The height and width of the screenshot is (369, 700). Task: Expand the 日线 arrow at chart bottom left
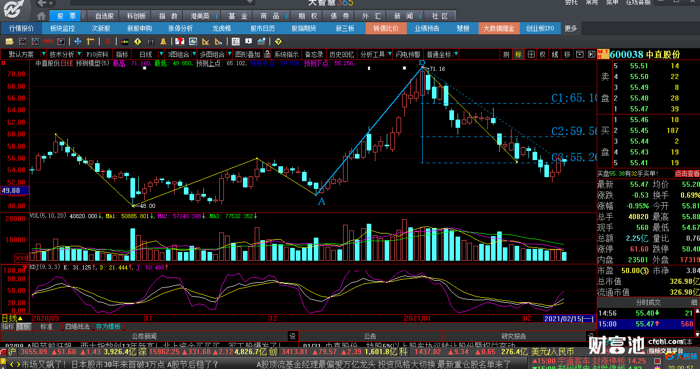pos(21,319)
